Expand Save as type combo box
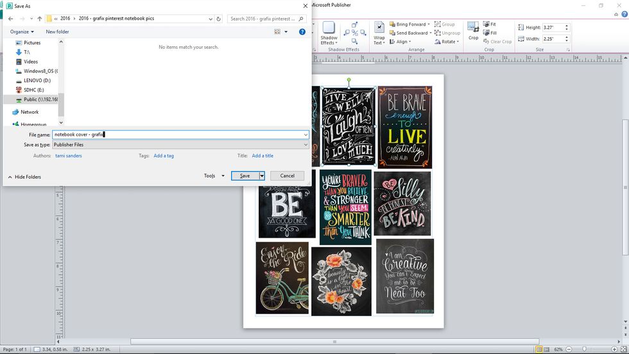This screenshot has height=354, width=629. tap(306, 145)
